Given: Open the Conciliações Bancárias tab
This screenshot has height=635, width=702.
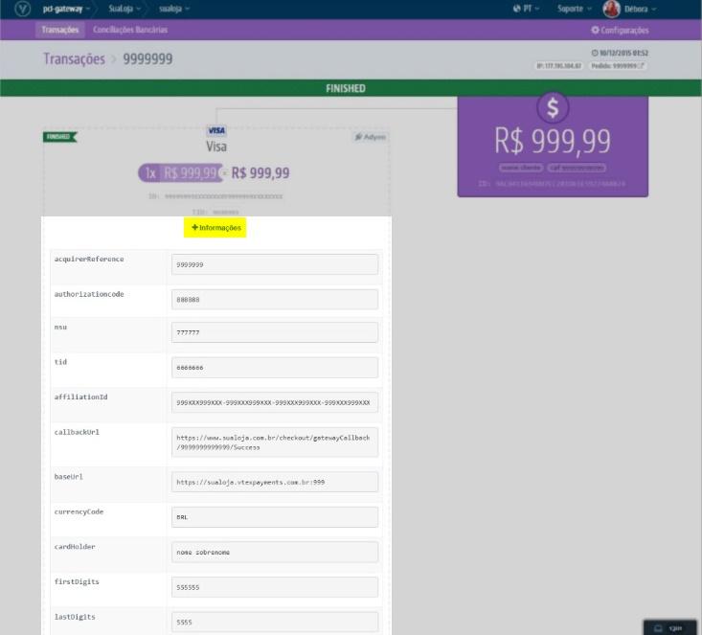Looking at the screenshot, I should [130, 30].
